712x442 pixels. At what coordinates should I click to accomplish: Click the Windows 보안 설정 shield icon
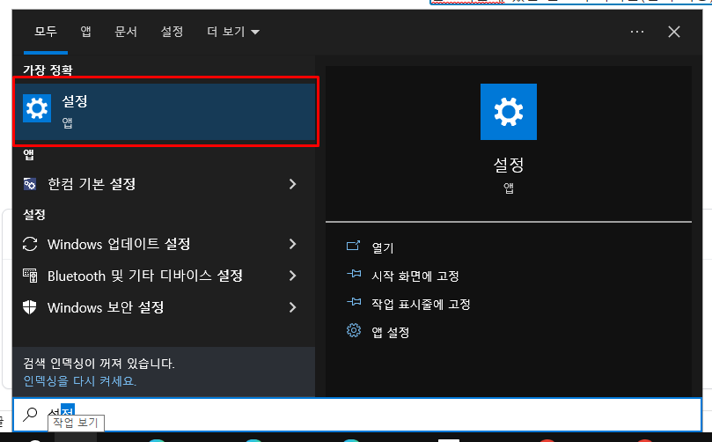(30, 307)
